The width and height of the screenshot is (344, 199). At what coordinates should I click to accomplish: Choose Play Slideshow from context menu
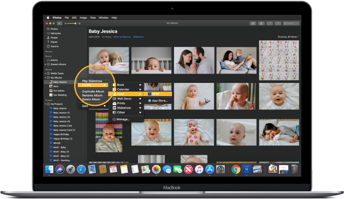(x=93, y=81)
